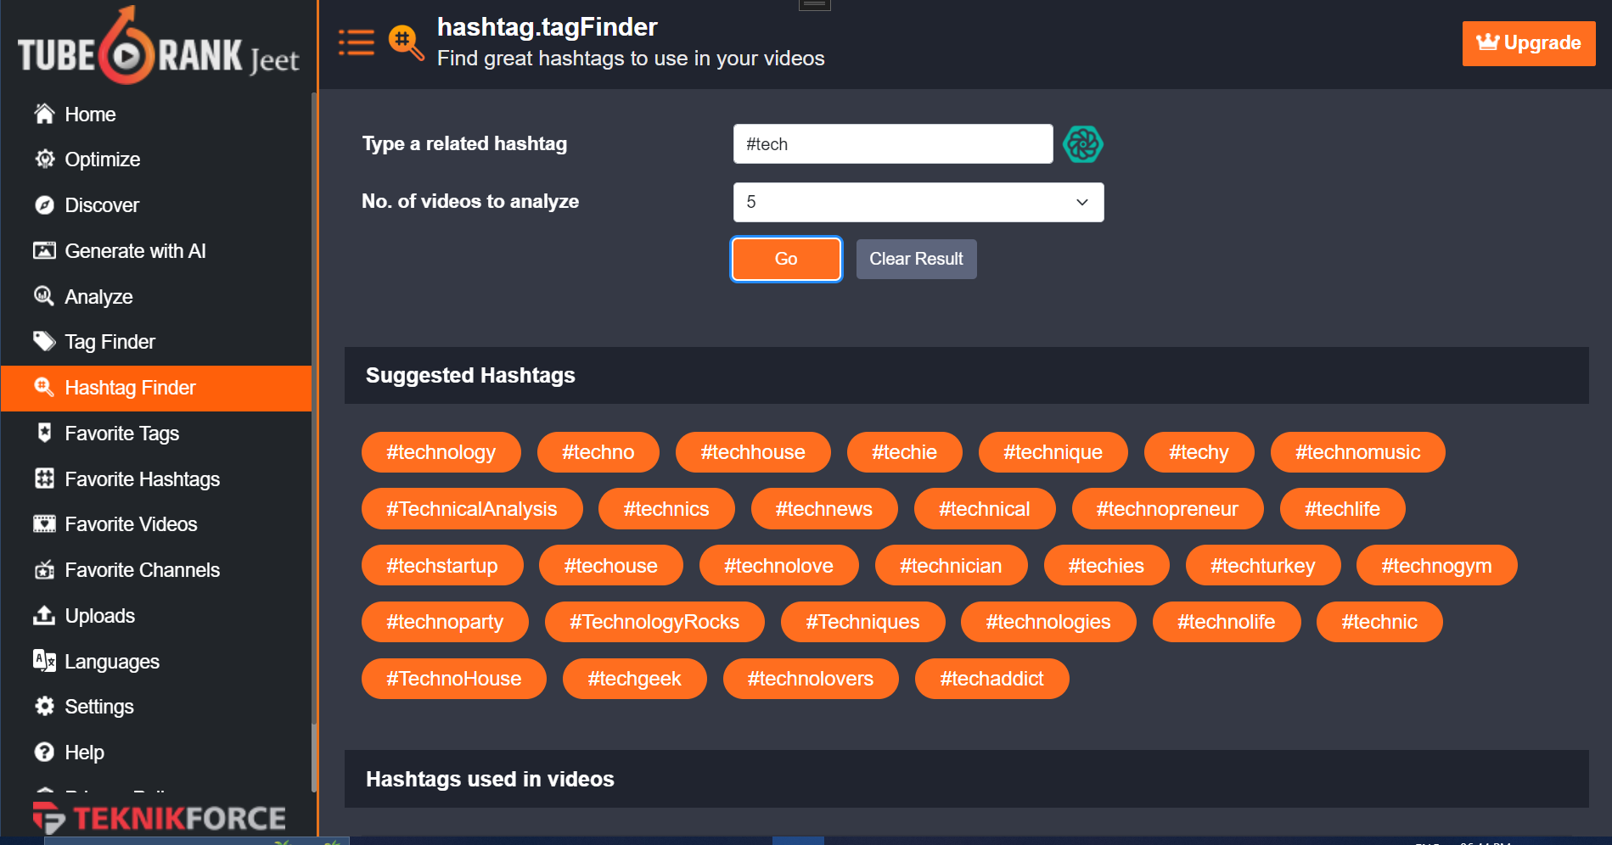
Task: Open the No. of videos to analyze dropdown
Action: click(x=918, y=202)
